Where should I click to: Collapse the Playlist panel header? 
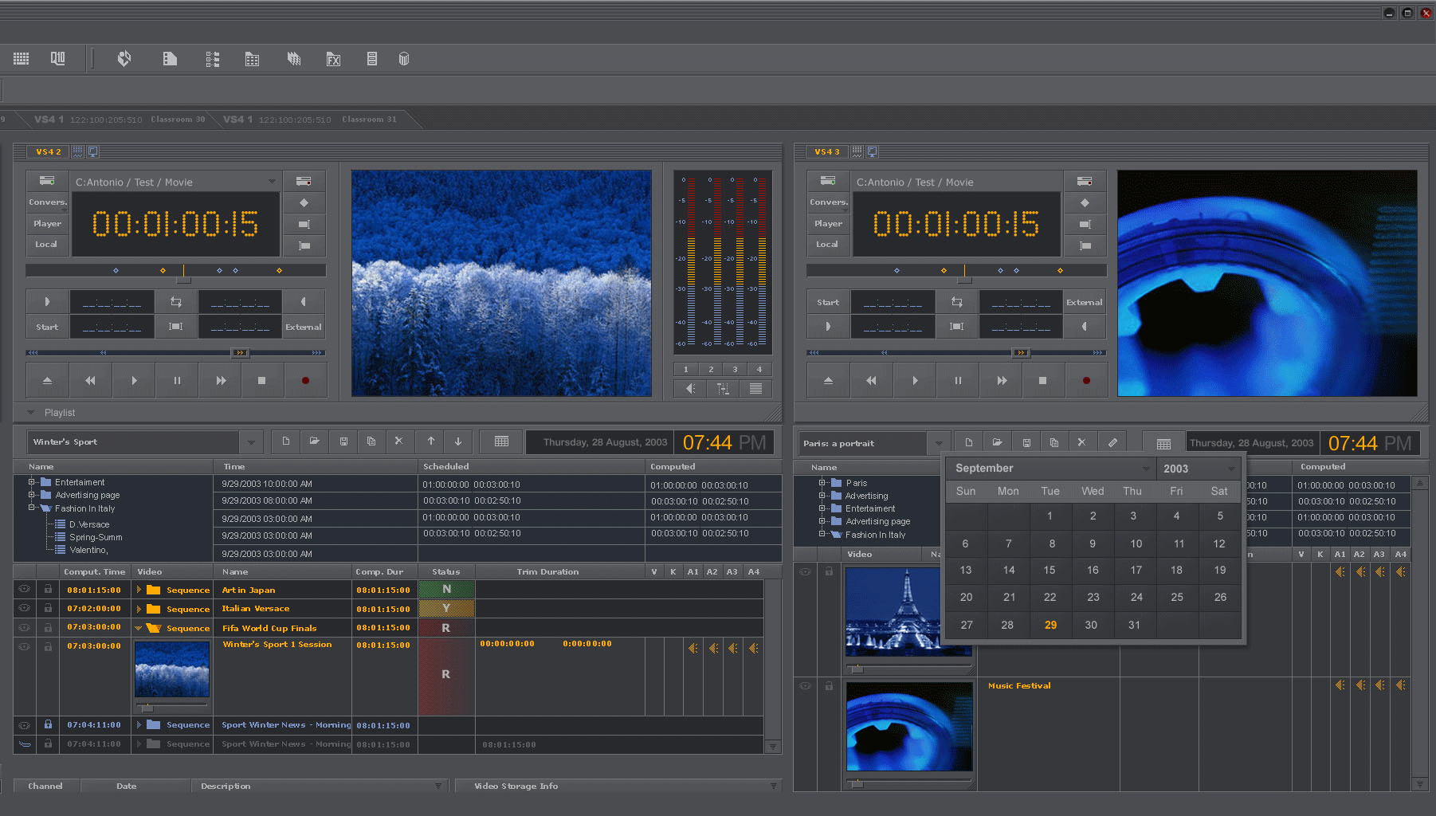pos(31,412)
